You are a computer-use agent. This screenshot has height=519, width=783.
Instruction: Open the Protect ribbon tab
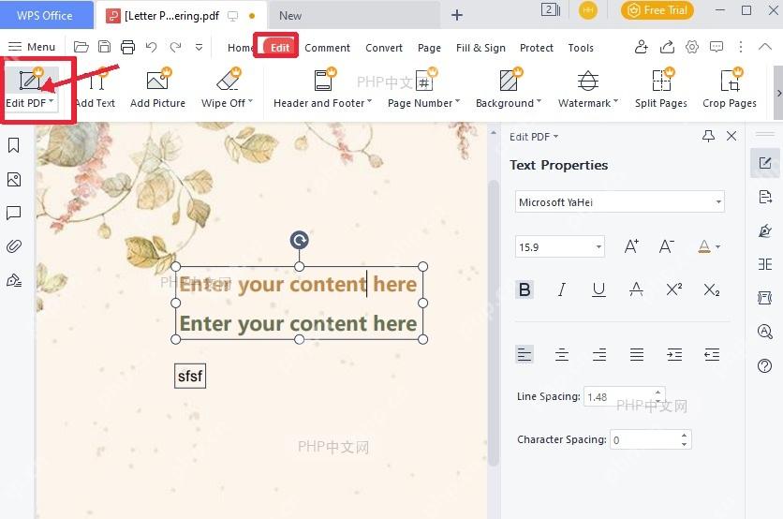pos(537,48)
